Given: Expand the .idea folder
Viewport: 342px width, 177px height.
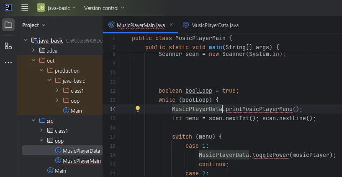Looking at the screenshot, I should (33, 50).
